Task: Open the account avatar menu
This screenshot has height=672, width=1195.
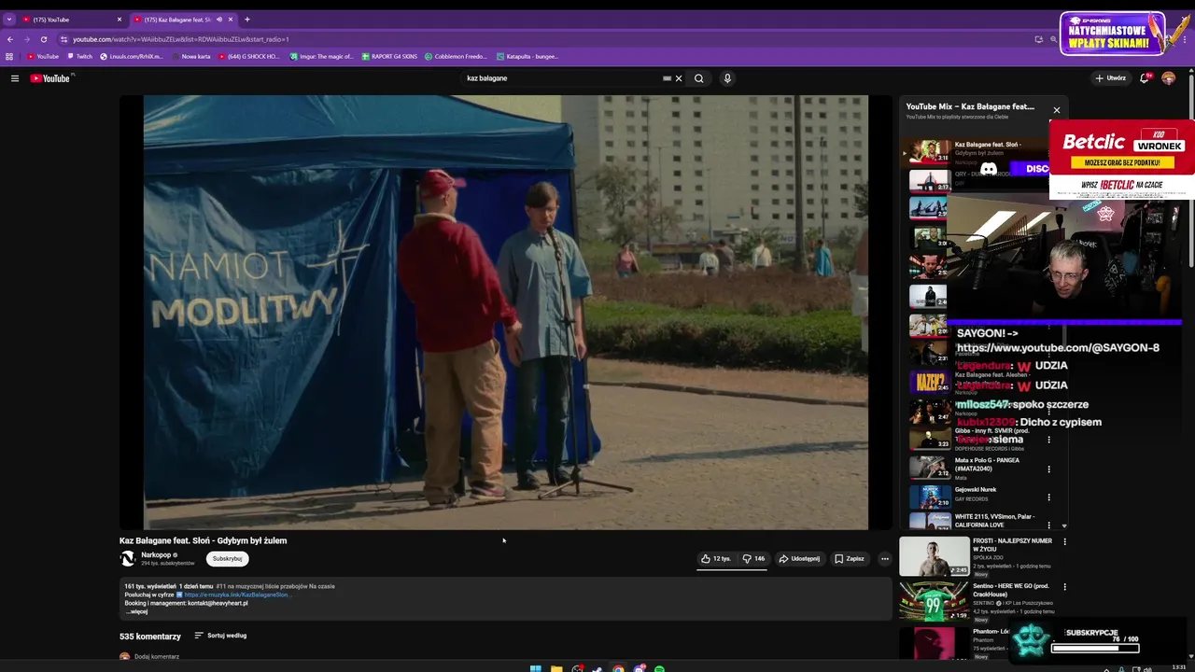Action: 1168,78
